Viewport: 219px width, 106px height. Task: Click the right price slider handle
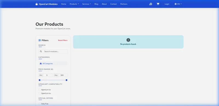(67, 80)
